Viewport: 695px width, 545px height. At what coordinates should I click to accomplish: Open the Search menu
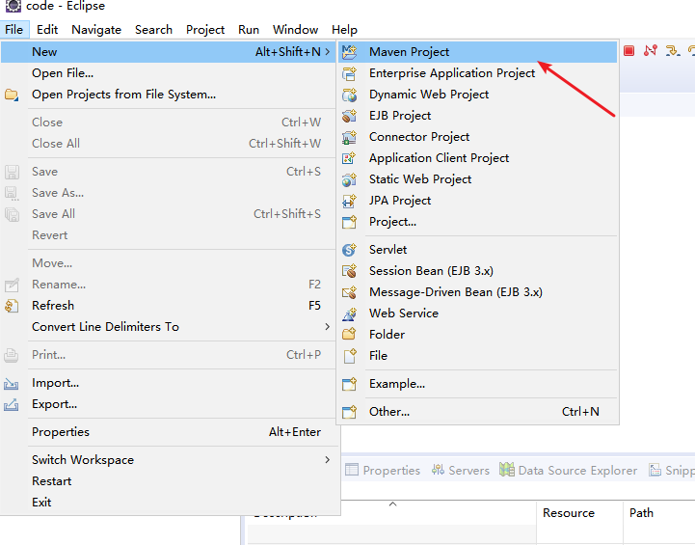[x=153, y=30]
